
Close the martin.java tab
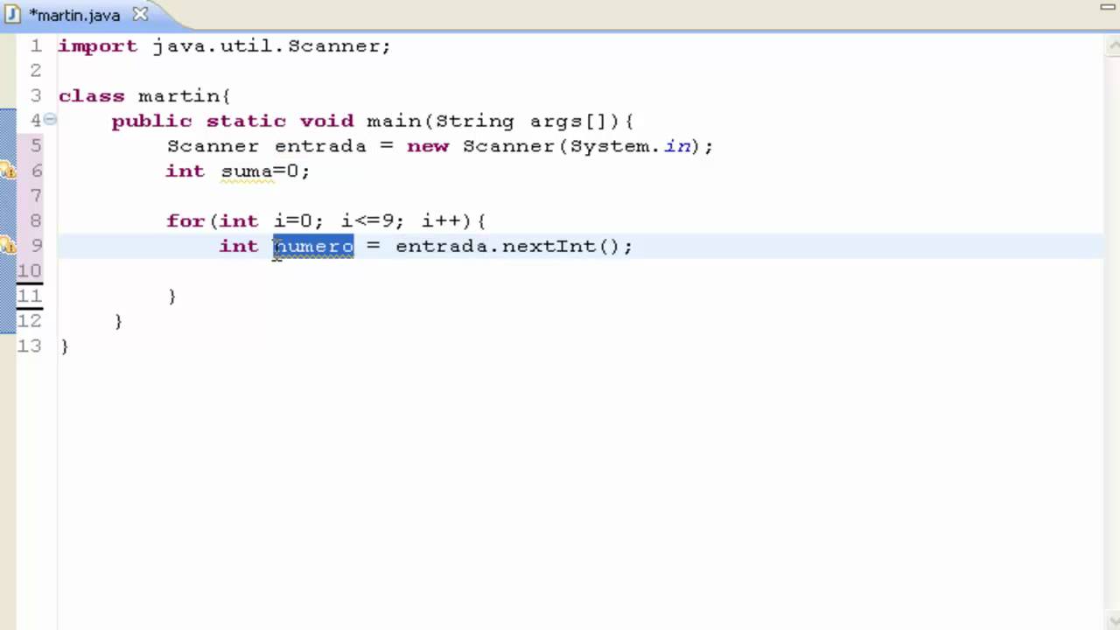139,15
